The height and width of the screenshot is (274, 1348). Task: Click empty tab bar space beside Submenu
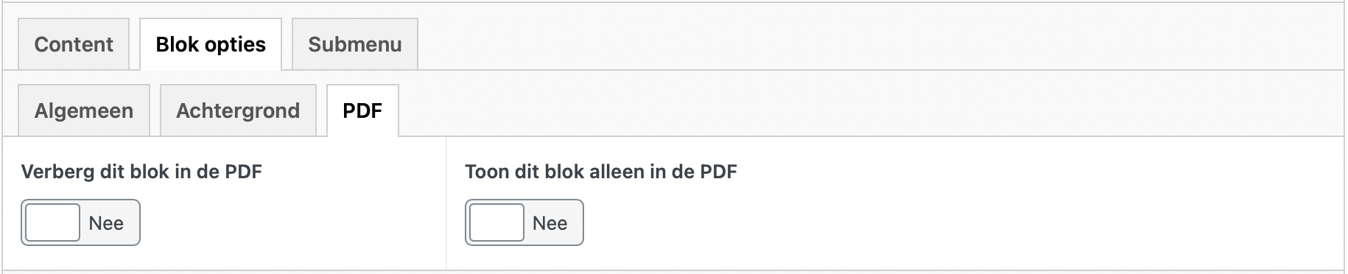point(877,44)
